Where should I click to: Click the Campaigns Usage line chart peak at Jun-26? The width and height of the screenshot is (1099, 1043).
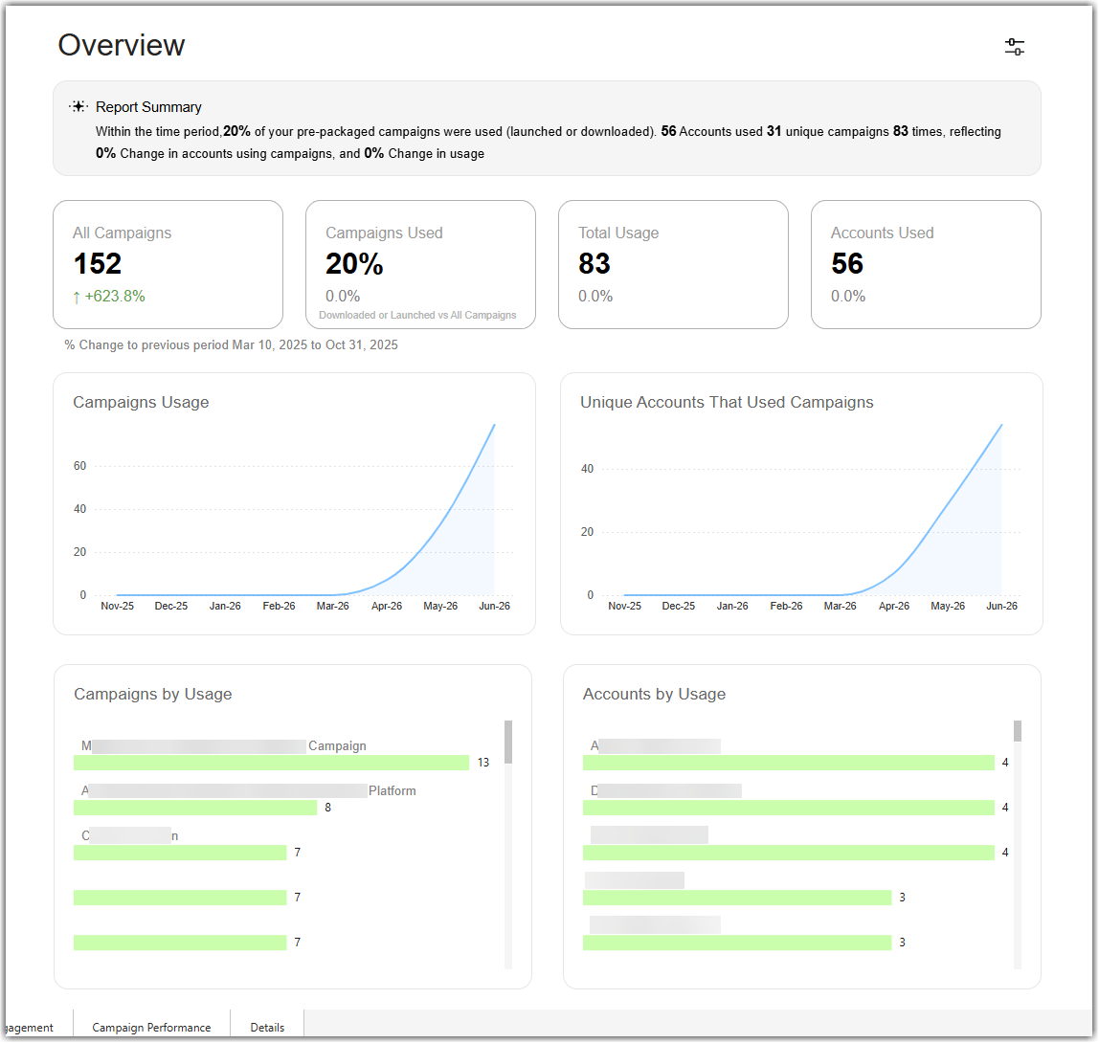coord(494,425)
